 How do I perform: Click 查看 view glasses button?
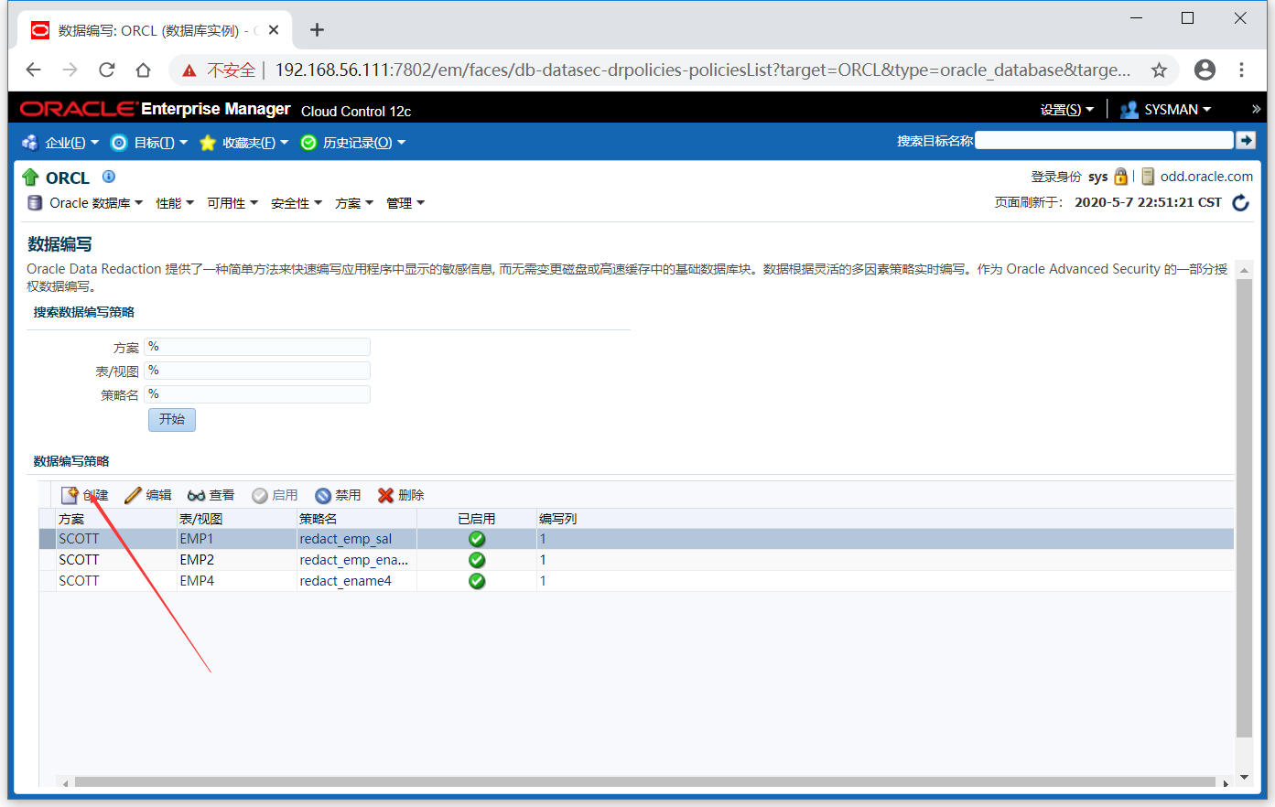(211, 495)
